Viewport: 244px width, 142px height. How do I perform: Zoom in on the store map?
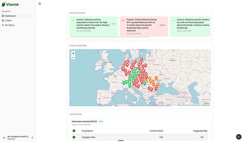tap(73, 53)
